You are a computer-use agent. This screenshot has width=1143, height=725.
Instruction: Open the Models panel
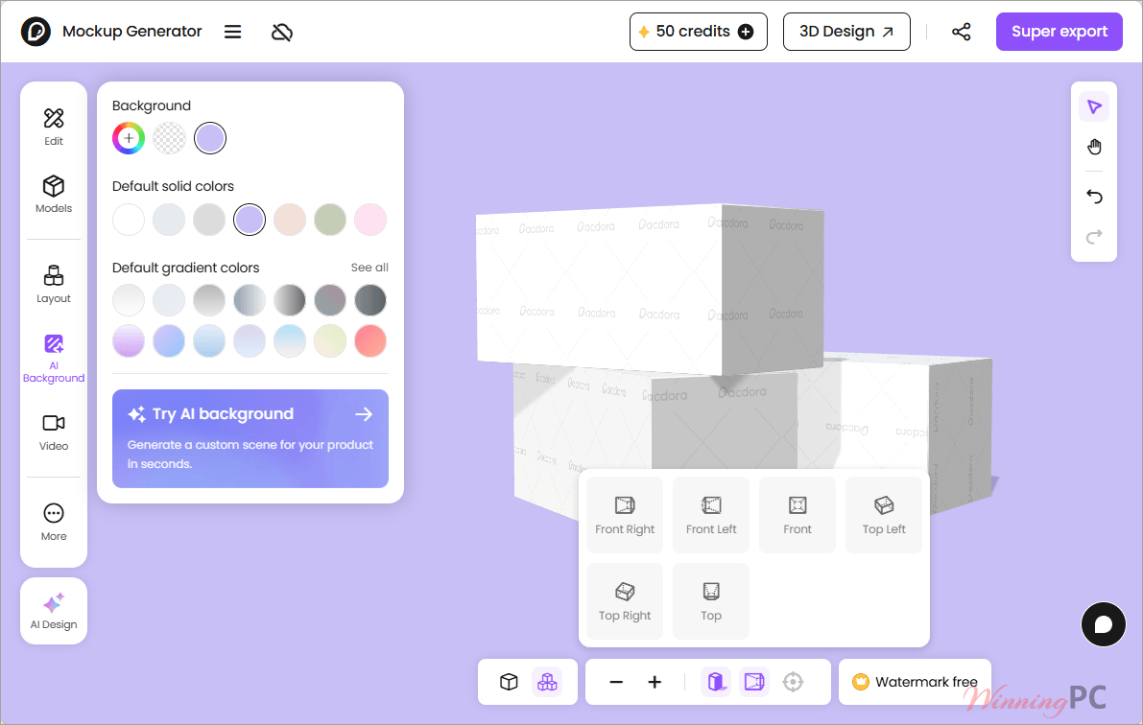[53, 194]
